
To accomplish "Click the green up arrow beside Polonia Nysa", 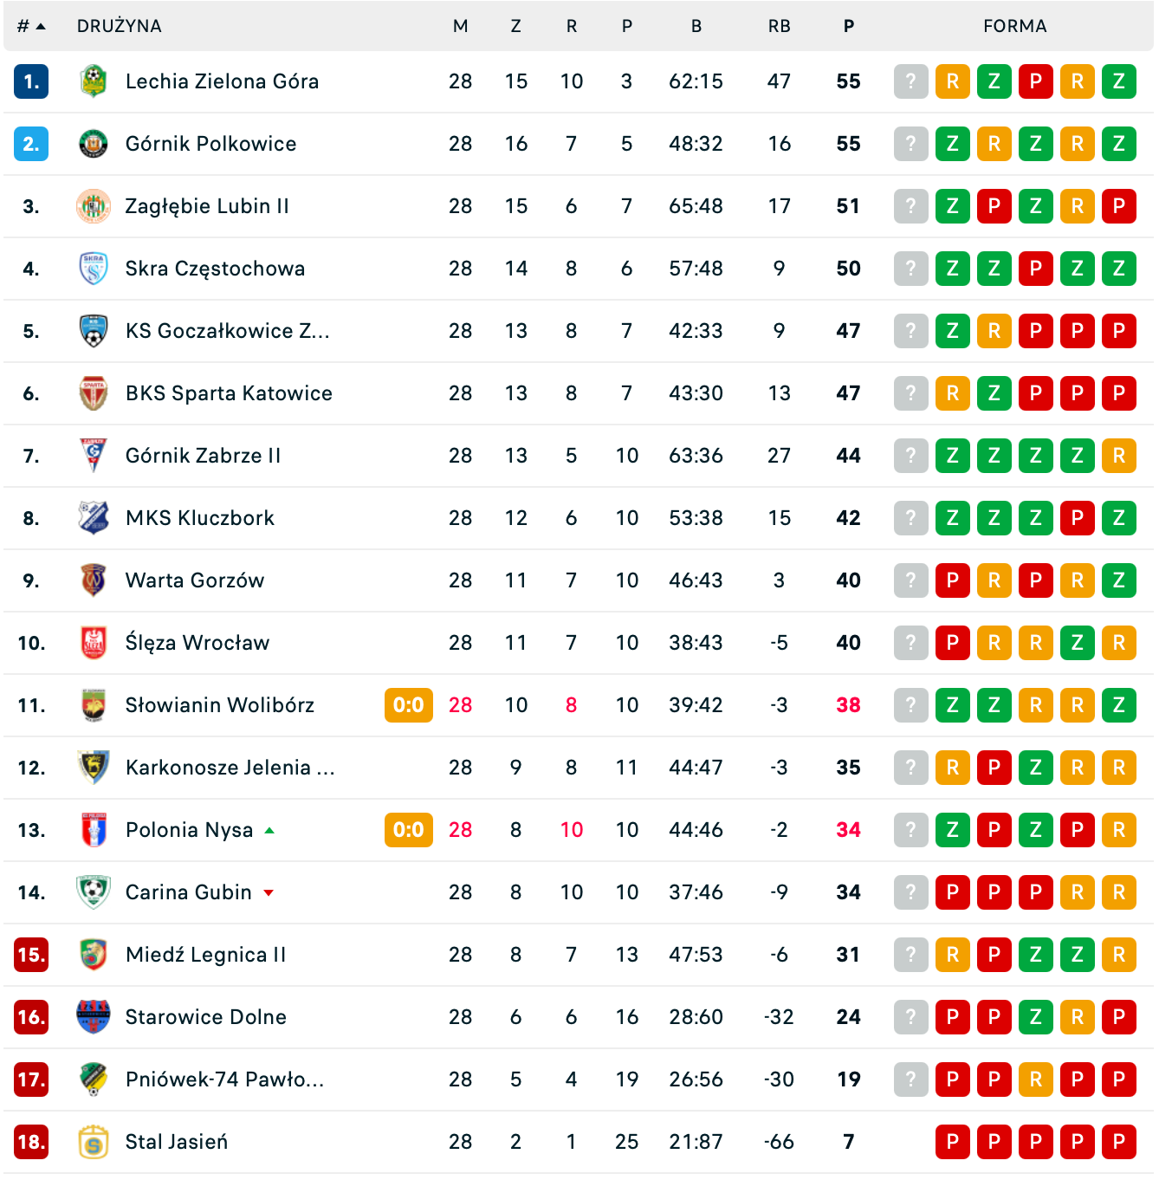I will coord(269,830).
